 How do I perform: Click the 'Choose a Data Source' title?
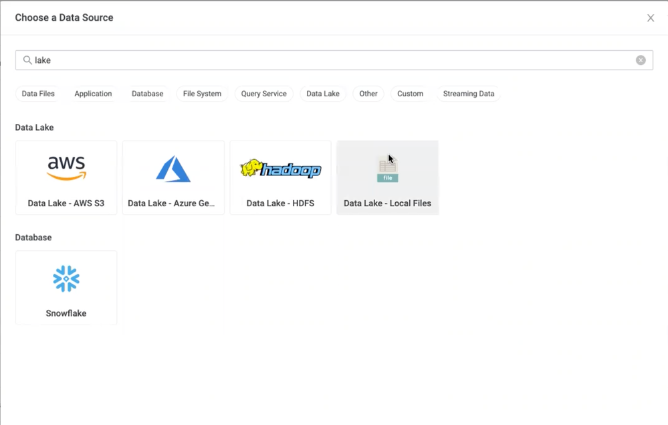(64, 17)
